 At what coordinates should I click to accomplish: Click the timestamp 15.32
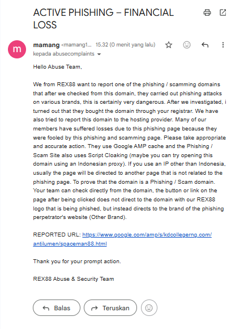(102, 45)
